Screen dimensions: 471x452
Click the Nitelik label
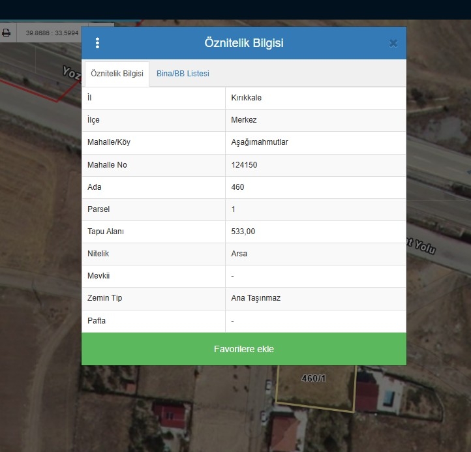click(99, 254)
